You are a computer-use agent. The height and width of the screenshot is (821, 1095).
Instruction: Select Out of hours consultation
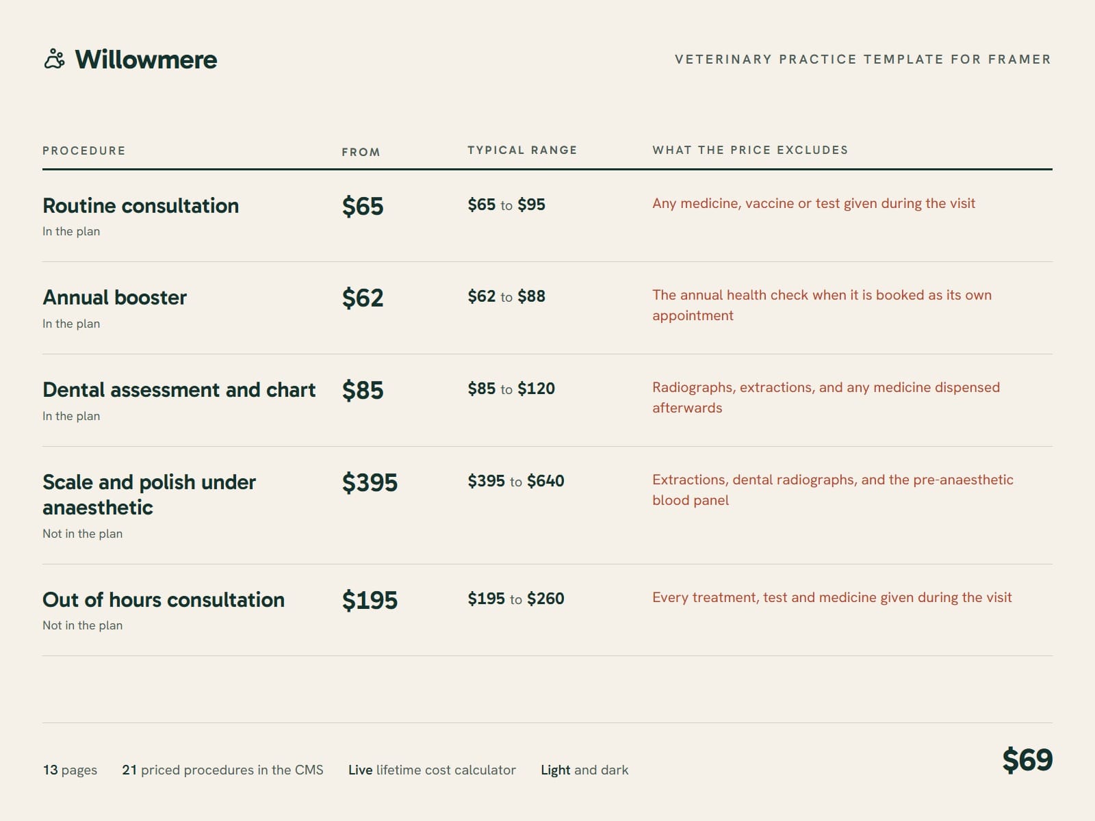pos(164,600)
